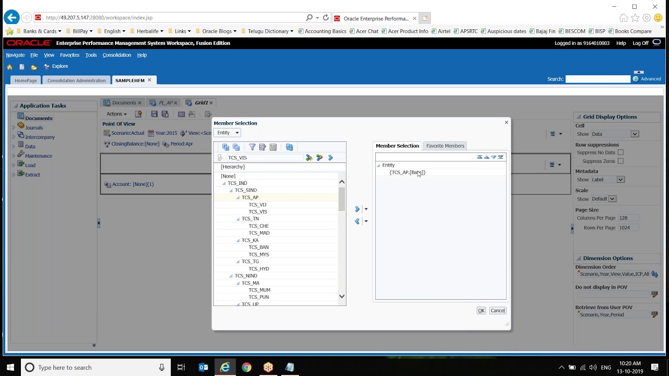Click the workspace Search input field

[x=598, y=79]
